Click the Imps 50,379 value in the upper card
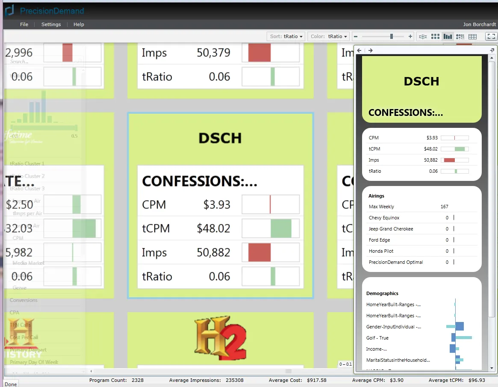The height and width of the screenshot is (387, 498). tap(213, 53)
